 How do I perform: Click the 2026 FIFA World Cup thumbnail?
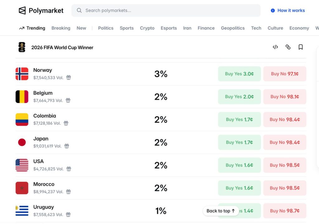[x=22, y=47]
